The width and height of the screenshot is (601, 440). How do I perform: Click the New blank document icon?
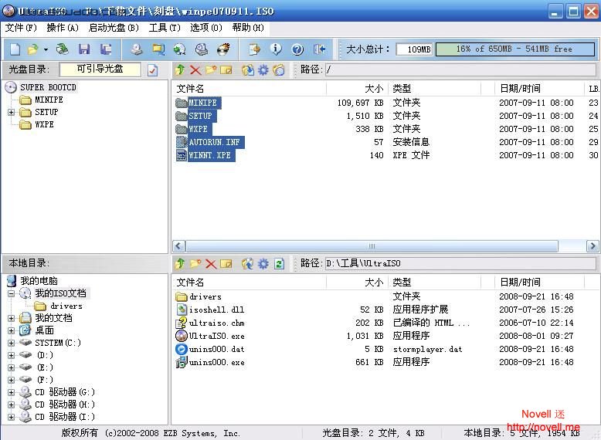[x=15, y=49]
